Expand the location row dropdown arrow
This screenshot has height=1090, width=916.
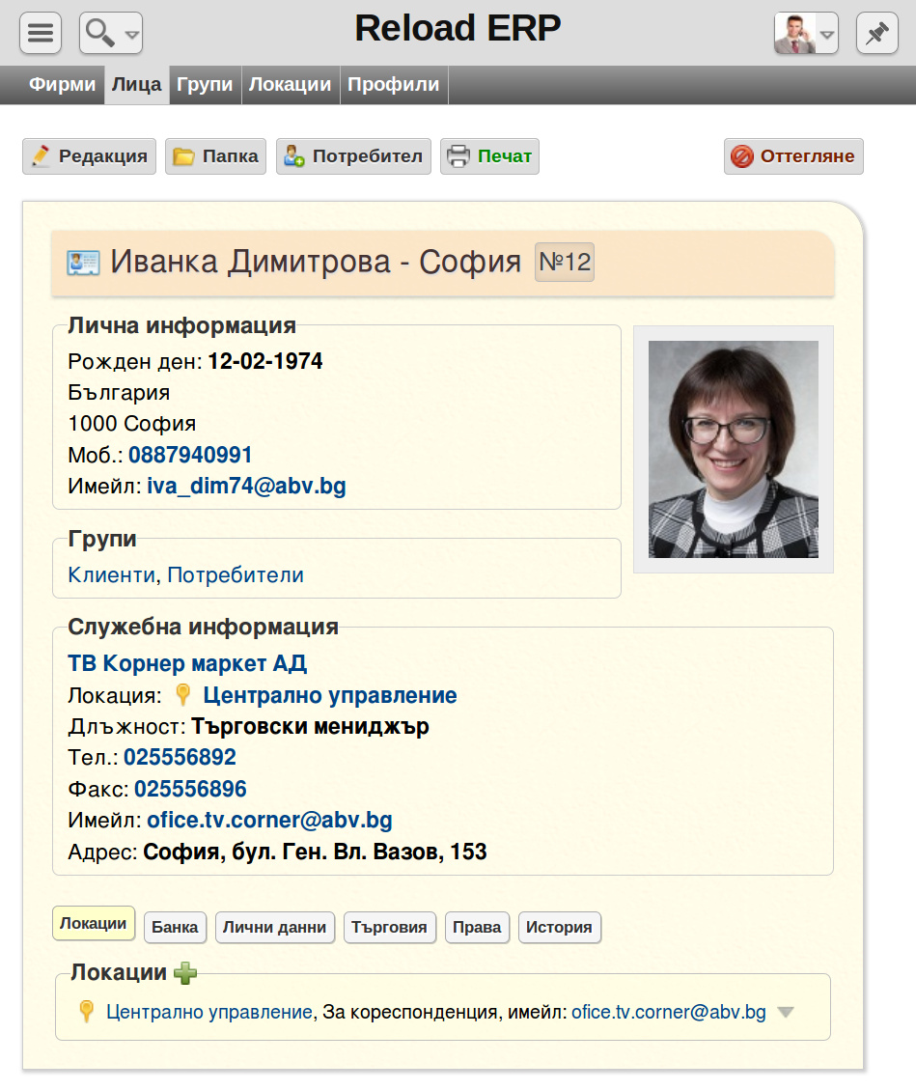[x=786, y=1012]
